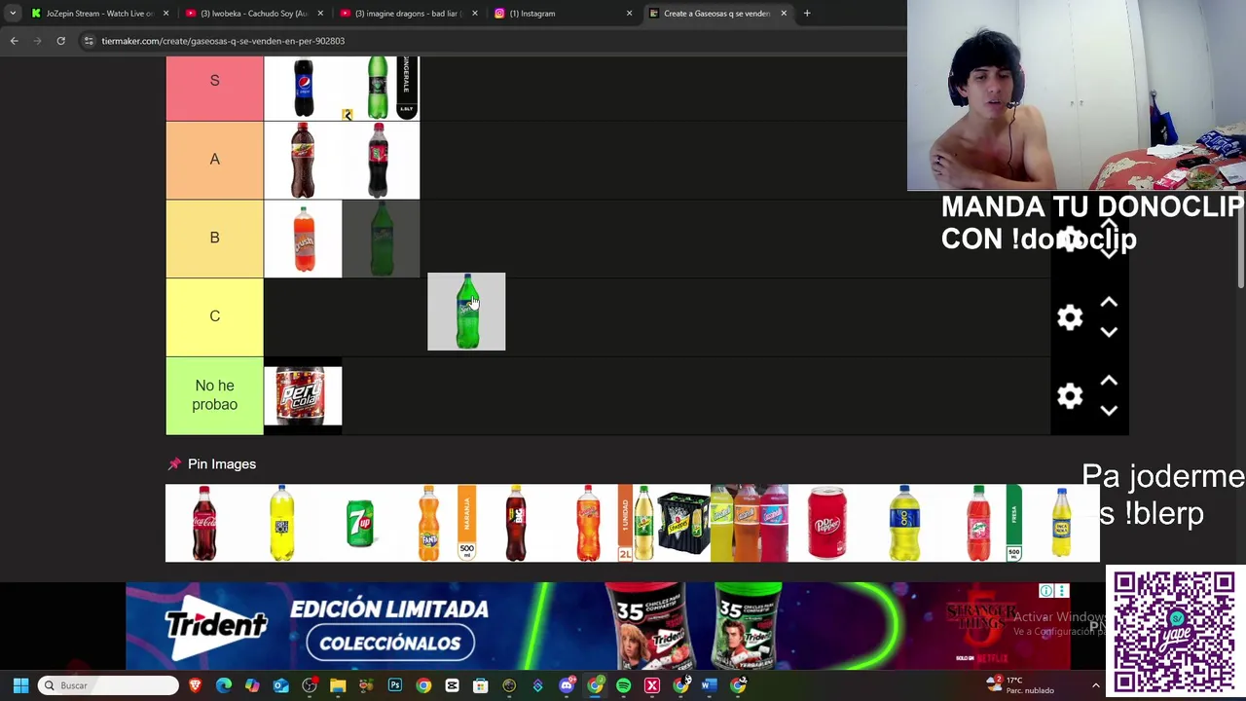Viewport: 1246px width, 701px height.
Task: Click the tiermaker.com address bar URL
Action: point(223,41)
